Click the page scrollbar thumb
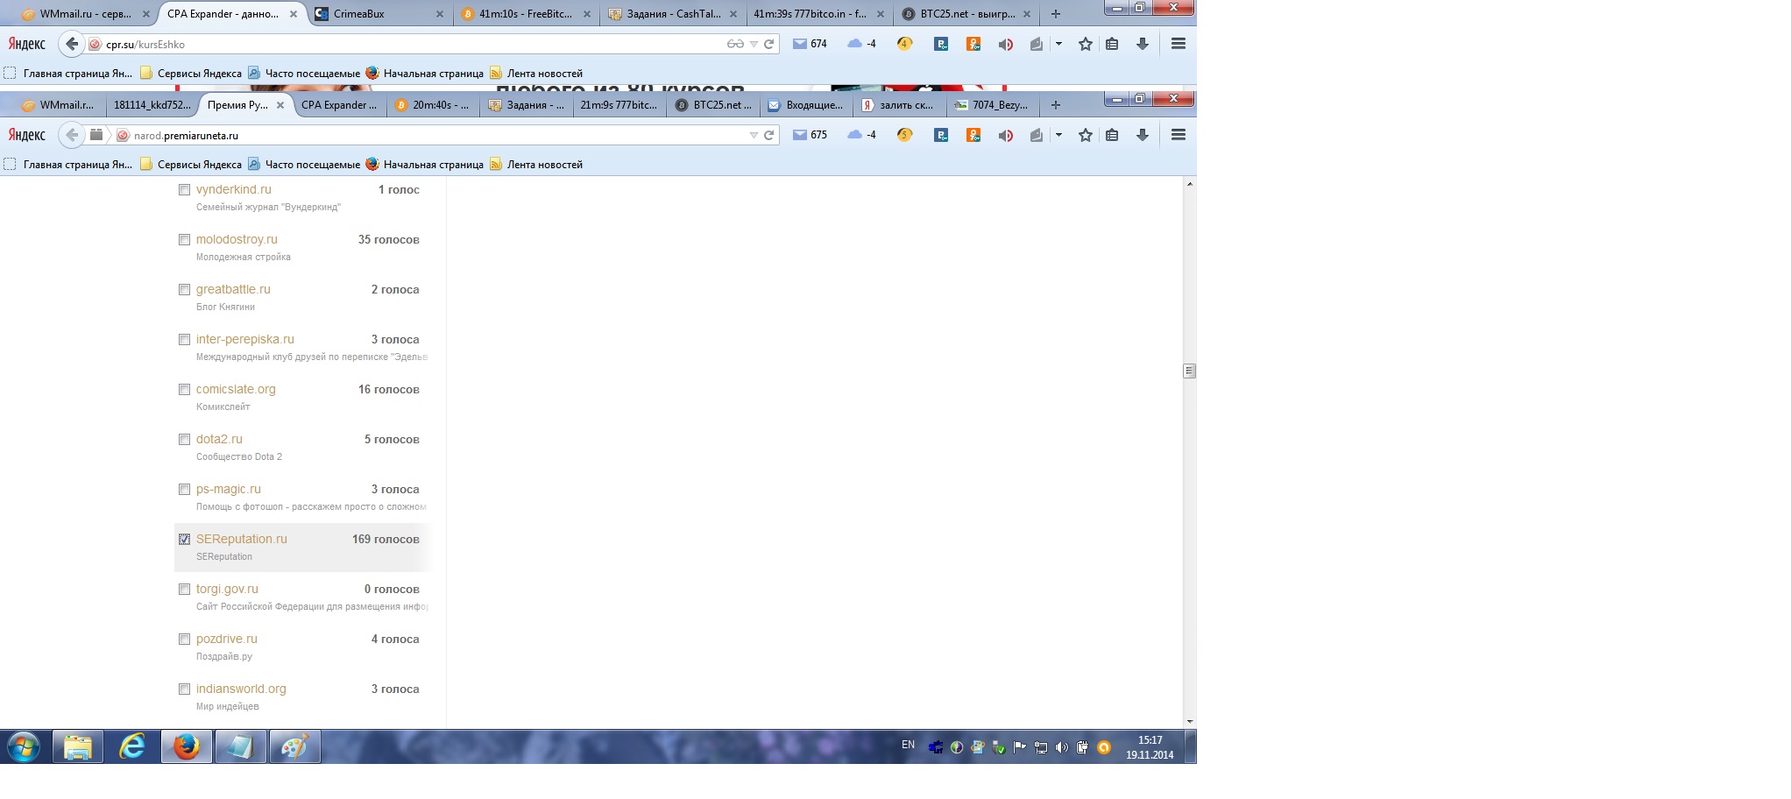 coord(1189,371)
